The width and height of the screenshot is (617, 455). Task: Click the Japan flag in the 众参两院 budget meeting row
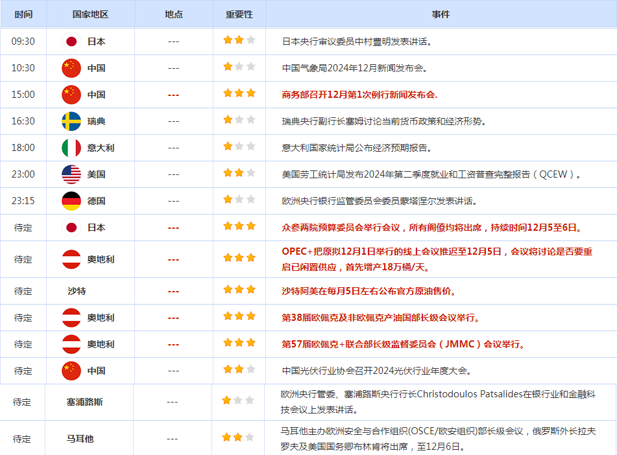pyautogui.click(x=71, y=227)
